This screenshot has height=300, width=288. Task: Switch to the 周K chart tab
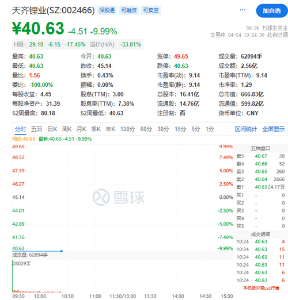pyautogui.click(x=67, y=129)
